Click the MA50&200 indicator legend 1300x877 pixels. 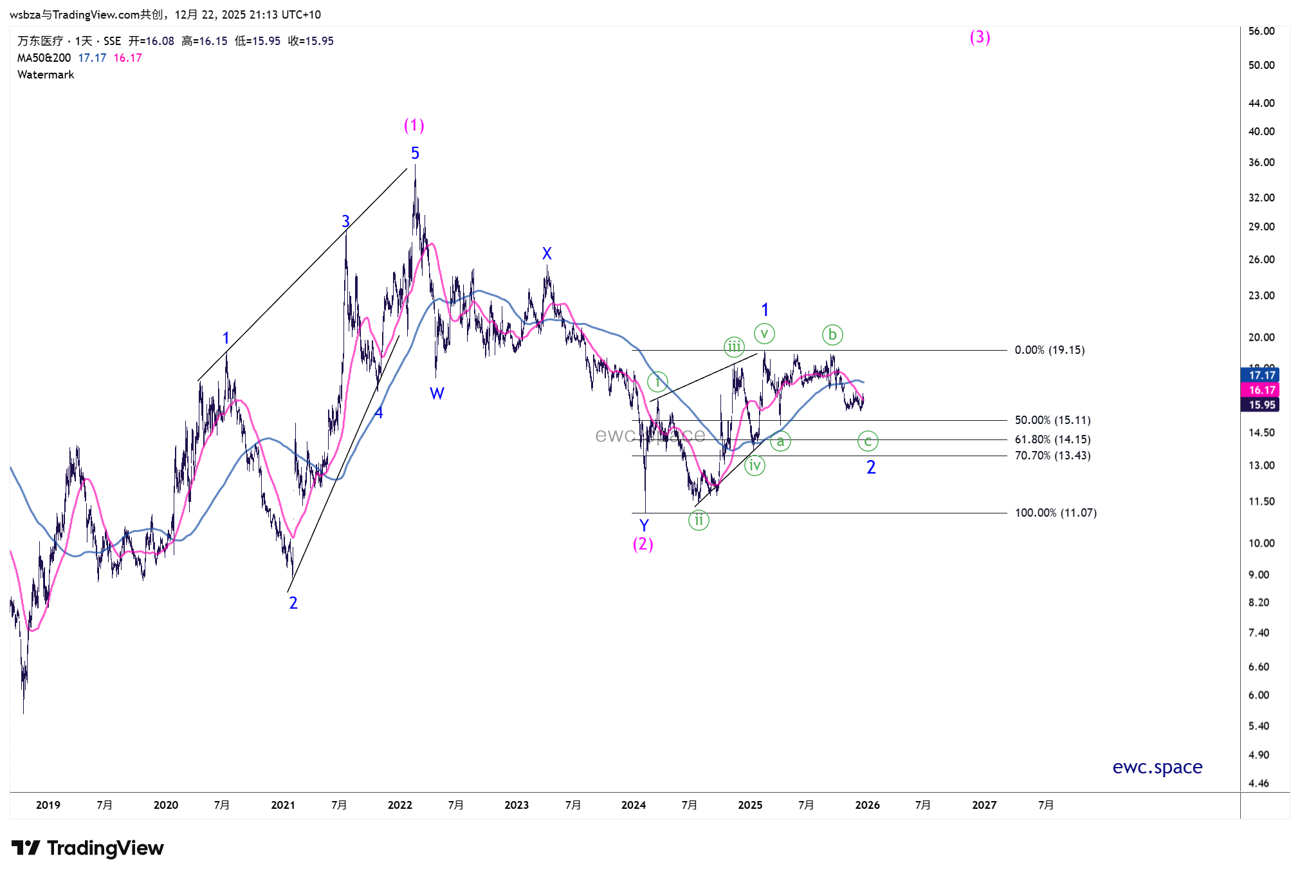coord(44,58)
